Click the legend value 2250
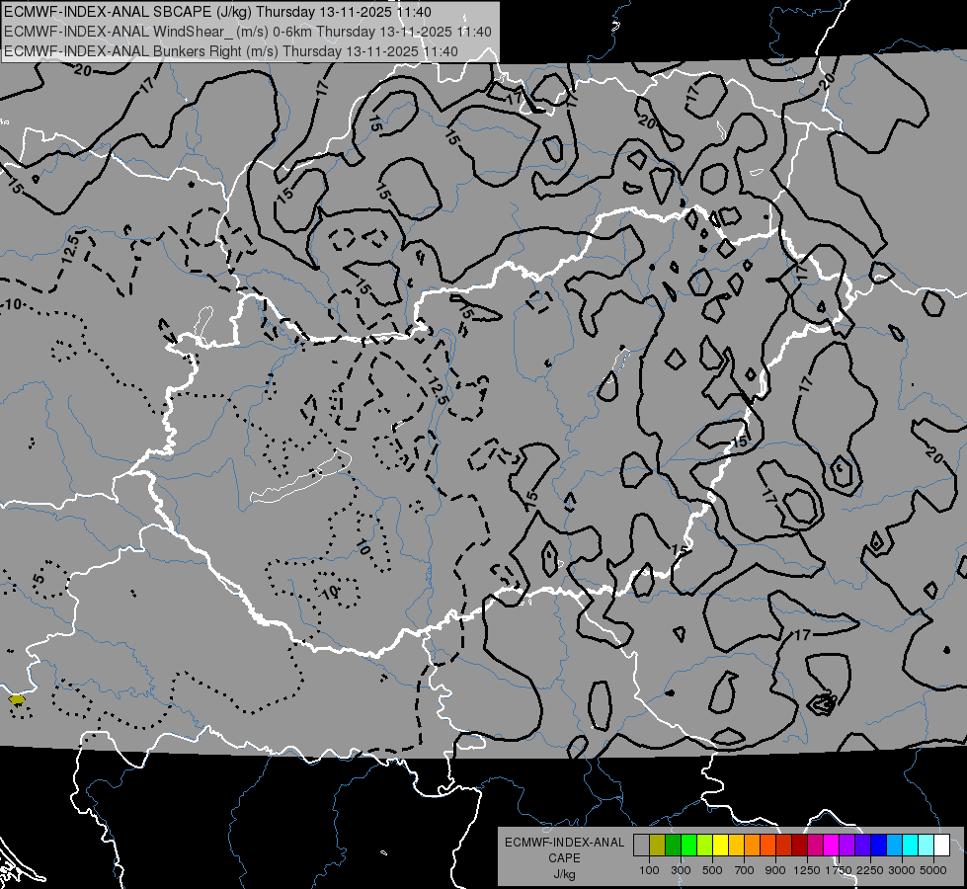Image resolution: width=967 pixels, height=889 pixels. pos(870,870)
